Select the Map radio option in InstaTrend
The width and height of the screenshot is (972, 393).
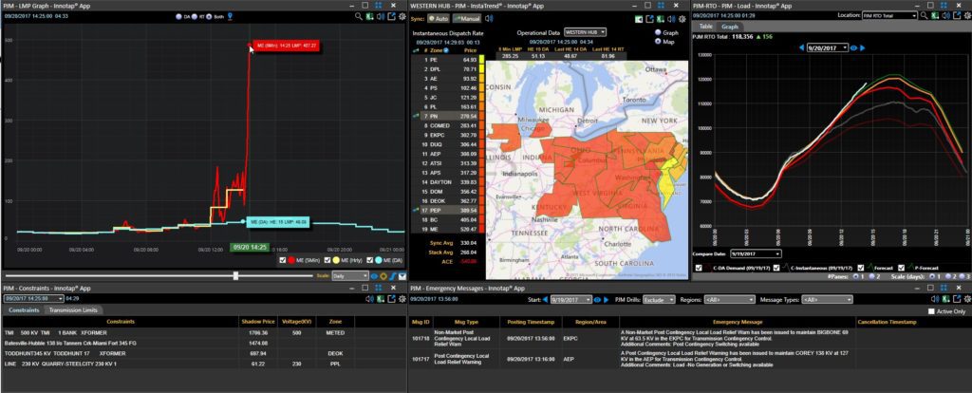pos(658,42)
